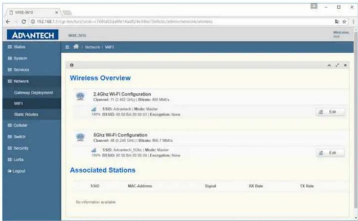Open a new browser tab

[x=67, y=13]
